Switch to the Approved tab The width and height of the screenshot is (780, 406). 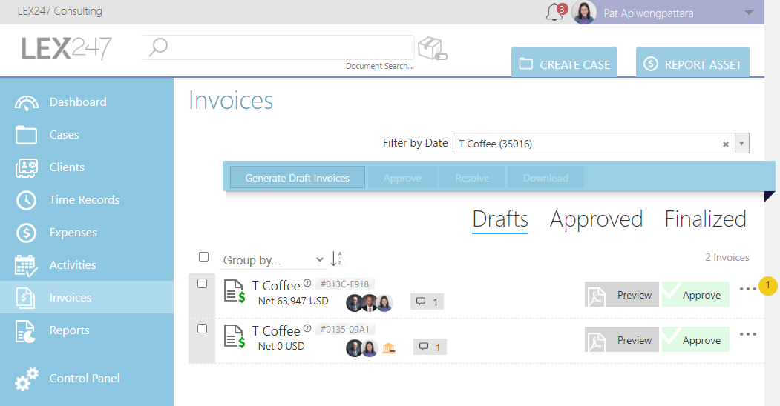(x=596, y=219)
